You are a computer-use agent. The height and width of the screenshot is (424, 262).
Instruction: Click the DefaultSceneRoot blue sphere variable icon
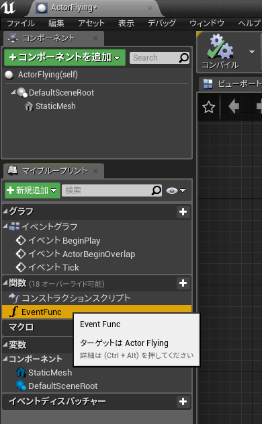pos(21,386)
